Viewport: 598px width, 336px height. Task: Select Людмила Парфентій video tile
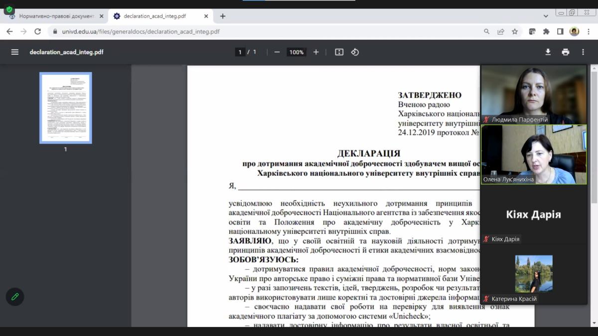pyautogui.click(x=534, y=95)
